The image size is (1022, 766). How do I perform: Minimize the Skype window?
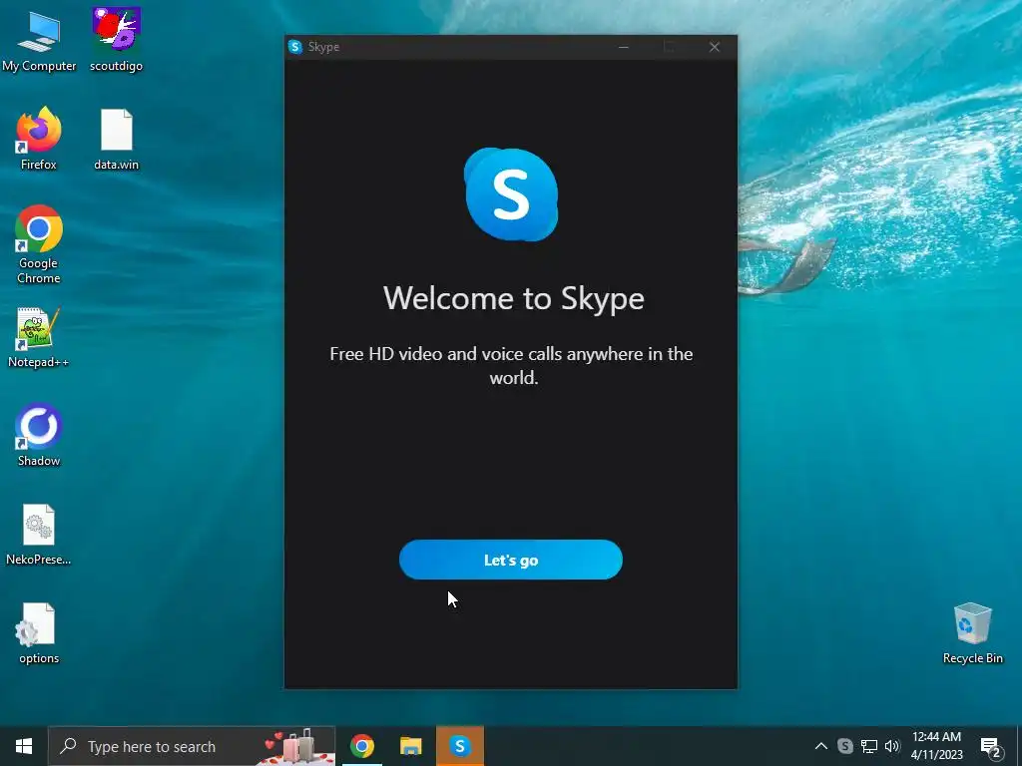pyautogui.click(x=624, y=47)
